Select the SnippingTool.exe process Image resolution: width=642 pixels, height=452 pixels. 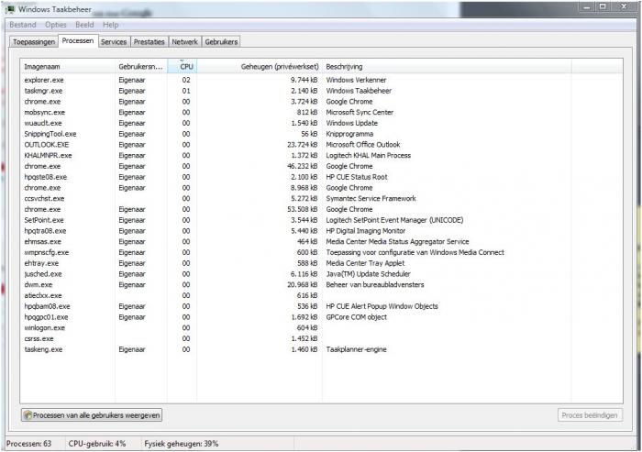click(321, 134)
